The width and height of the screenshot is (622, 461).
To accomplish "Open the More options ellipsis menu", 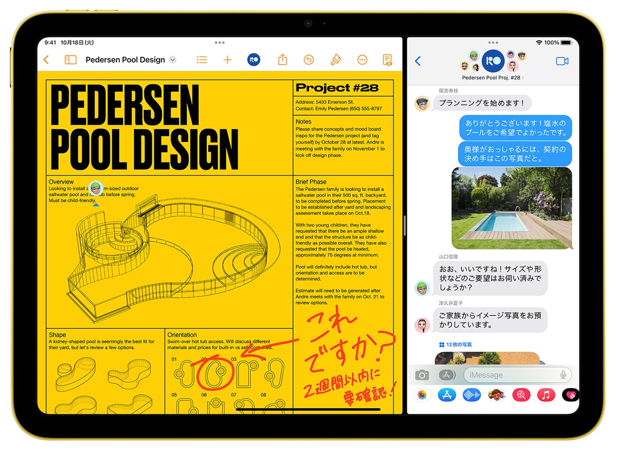I will 362,60.
